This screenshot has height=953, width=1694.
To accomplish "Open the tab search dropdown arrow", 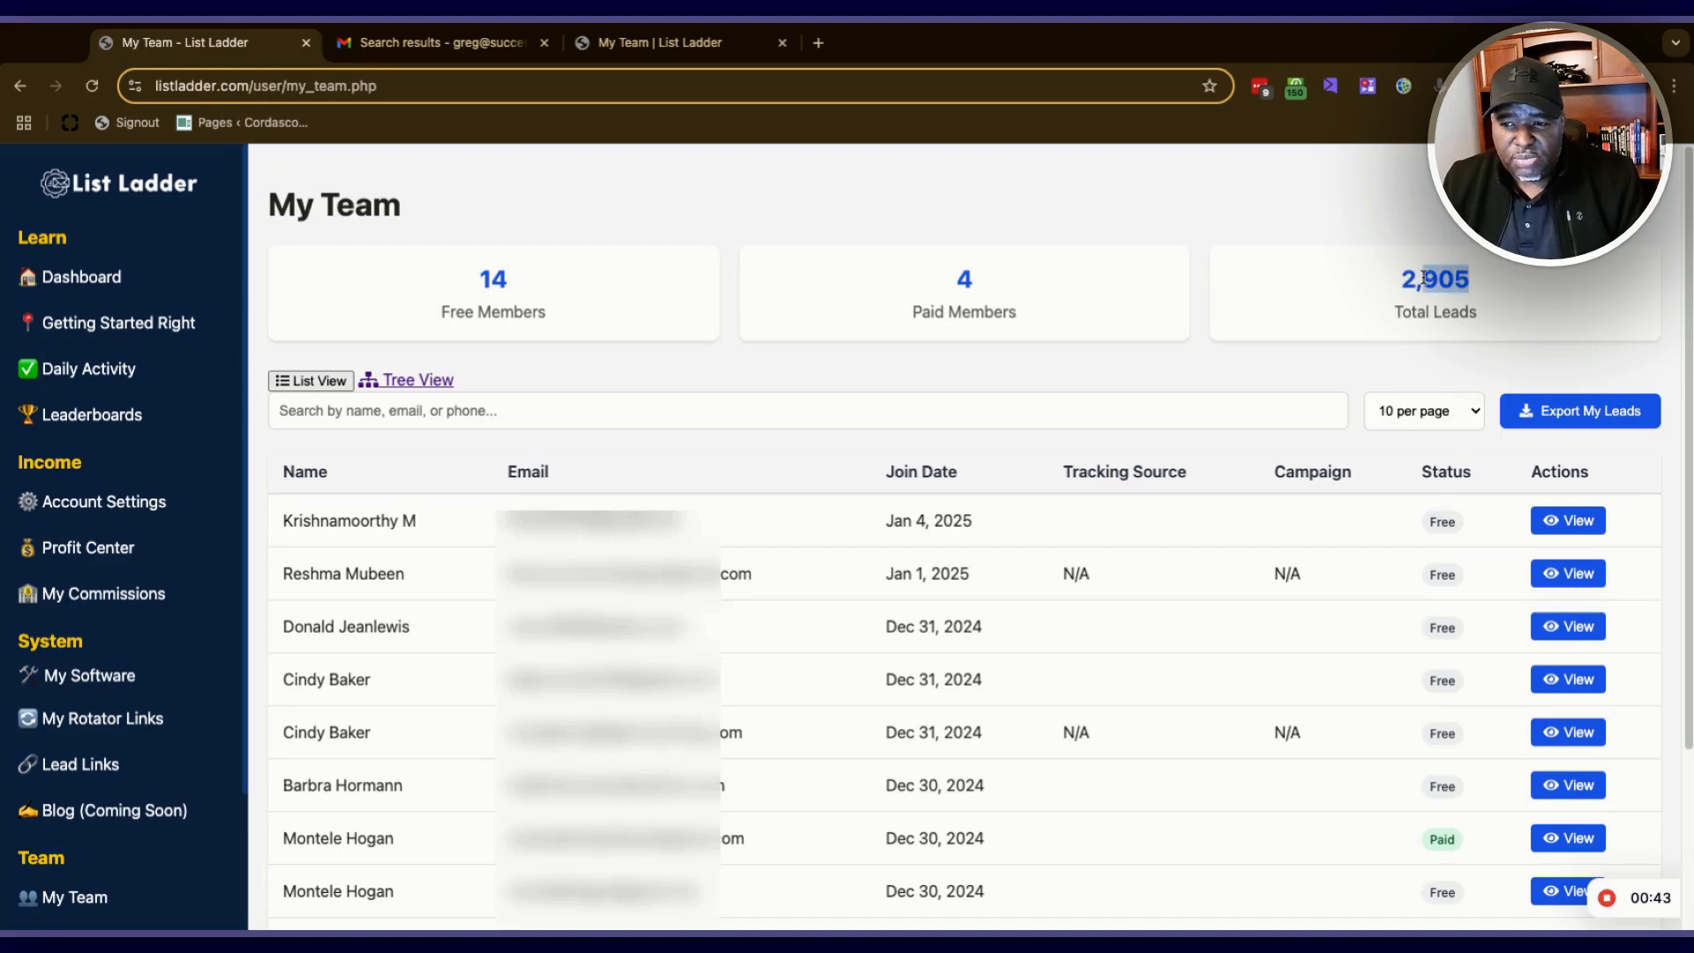I will [1675, 42].
